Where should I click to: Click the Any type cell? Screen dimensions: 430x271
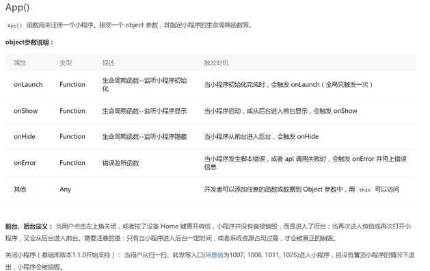coord(65,189)
